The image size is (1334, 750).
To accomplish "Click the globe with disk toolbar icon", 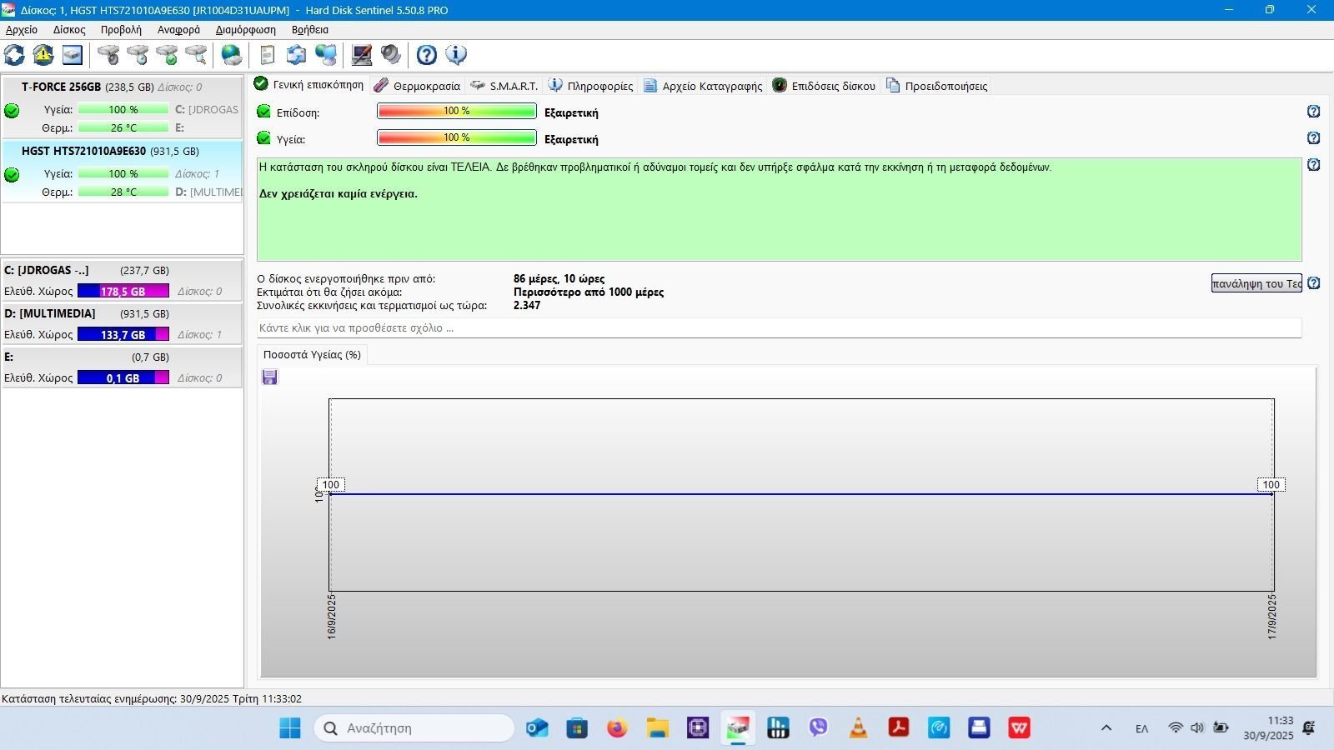I will point(232,55).
